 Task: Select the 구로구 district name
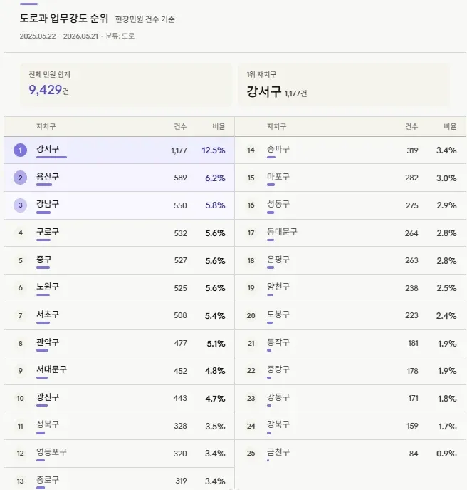point(48,232)
